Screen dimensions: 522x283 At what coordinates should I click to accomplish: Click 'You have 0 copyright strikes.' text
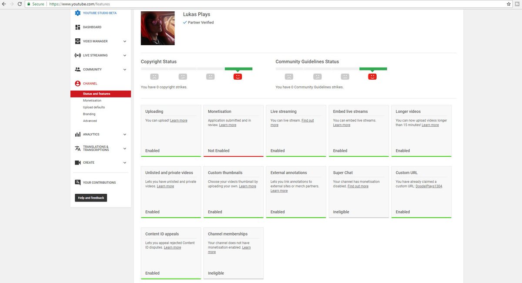point(164,87)
